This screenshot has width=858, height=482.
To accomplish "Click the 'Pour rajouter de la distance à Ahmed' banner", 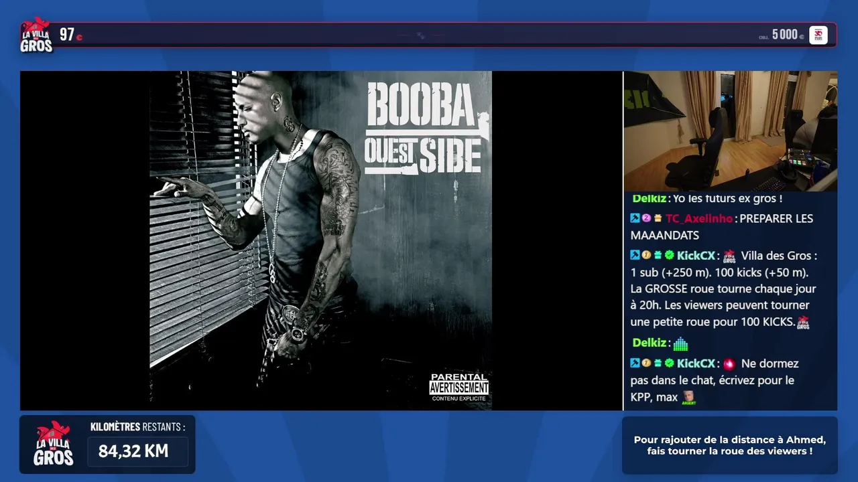I will [x=730, y=445].
